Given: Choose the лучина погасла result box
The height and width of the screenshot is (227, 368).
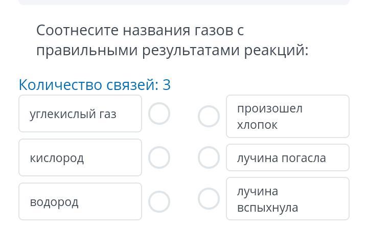Looking at the screenshot, I should click(287, 157).
